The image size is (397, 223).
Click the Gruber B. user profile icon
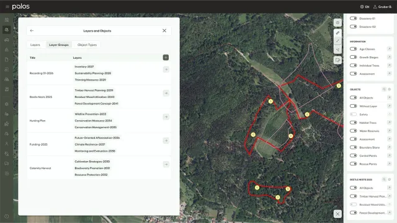[x=375, y=7]
